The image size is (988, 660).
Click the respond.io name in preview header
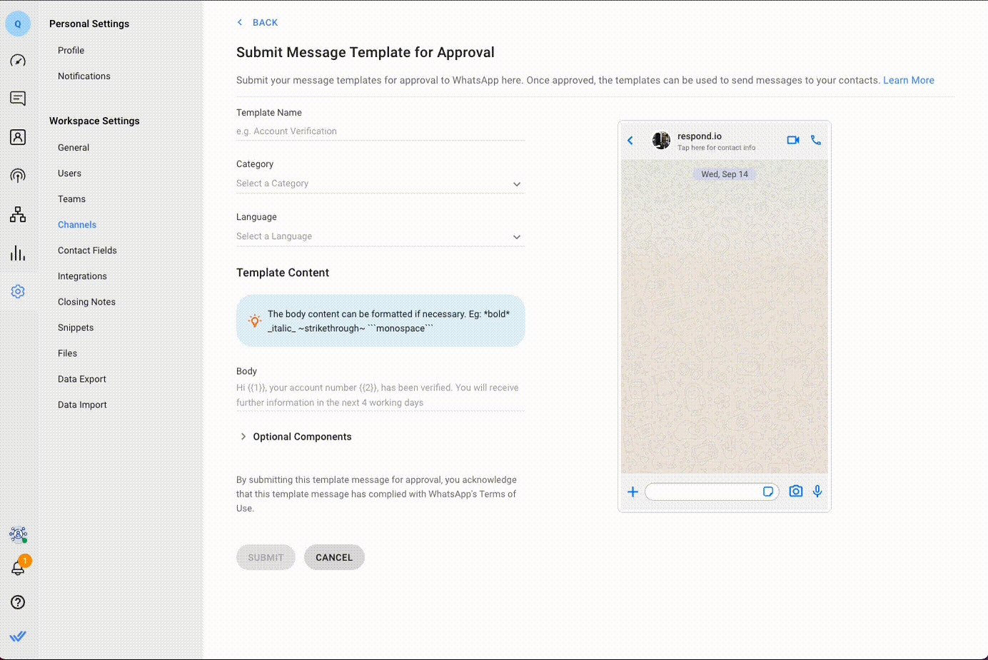point(700,136)
